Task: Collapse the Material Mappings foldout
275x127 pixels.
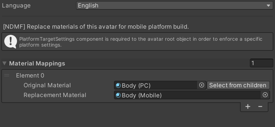Action: point(4,63)
